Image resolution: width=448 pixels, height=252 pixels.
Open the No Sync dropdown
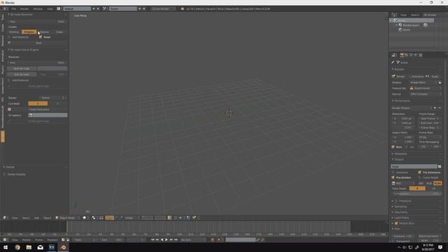tap(193, 239)
